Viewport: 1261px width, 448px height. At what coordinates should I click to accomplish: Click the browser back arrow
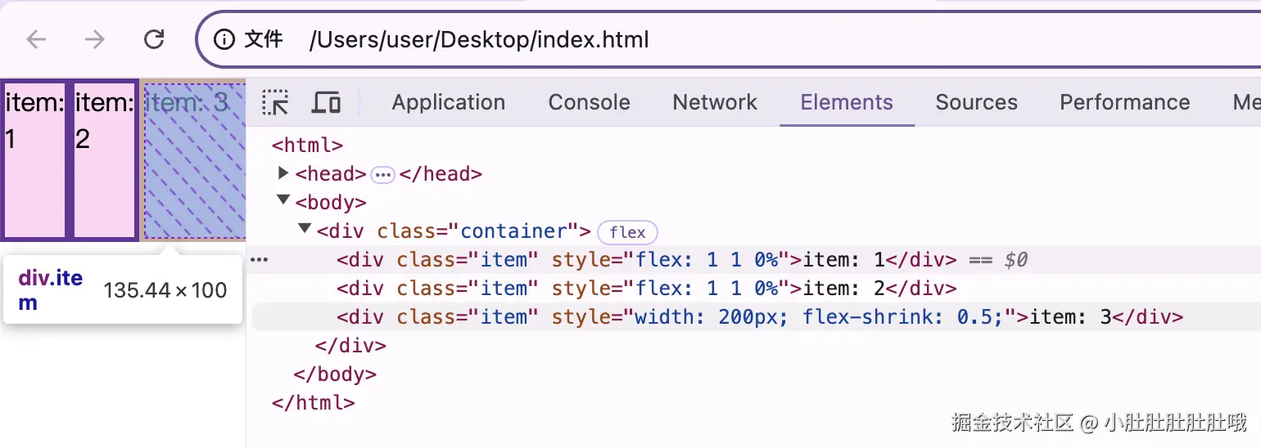[x=36, y=39]
